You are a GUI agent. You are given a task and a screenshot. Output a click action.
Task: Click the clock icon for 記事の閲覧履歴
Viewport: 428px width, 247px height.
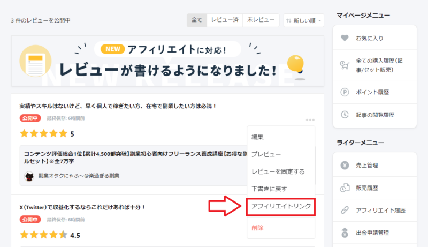point(345,115)
